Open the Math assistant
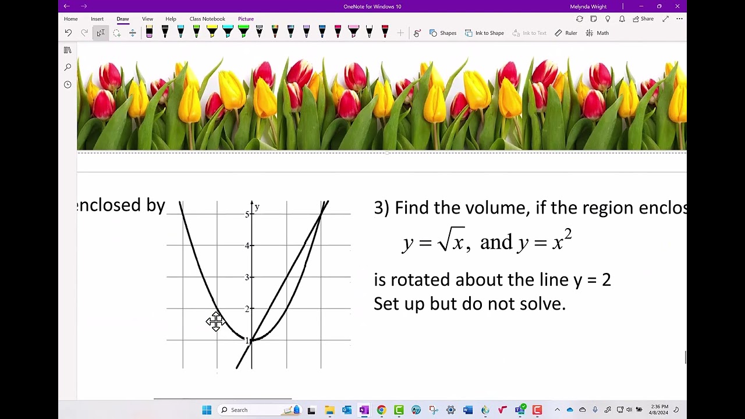This screenshot has height=419, width=745. [x=597, y=33]
